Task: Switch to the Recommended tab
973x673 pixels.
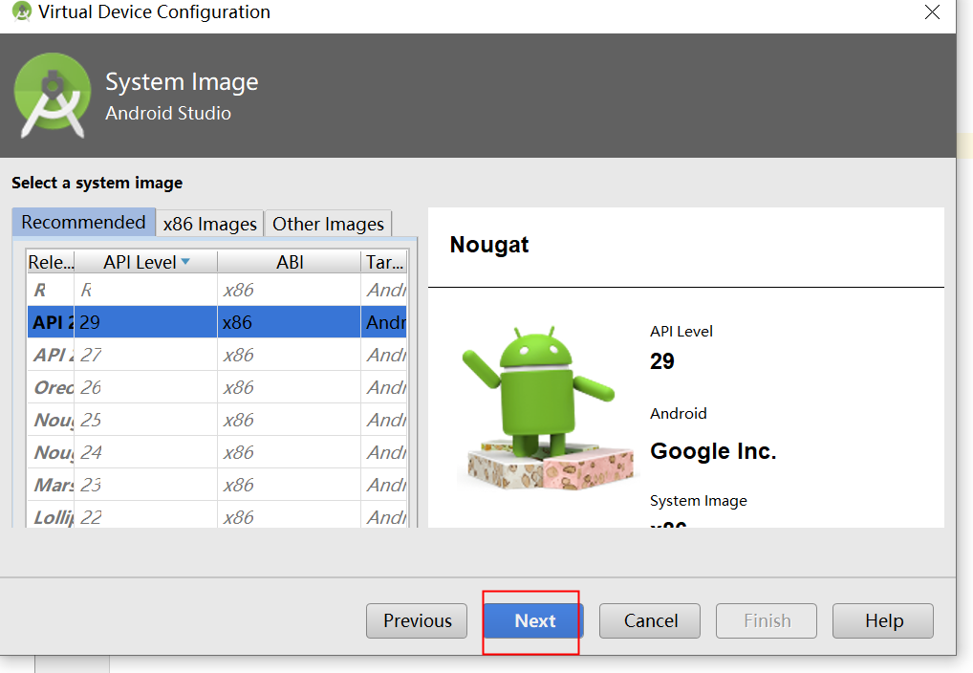Action: (84, 222)
